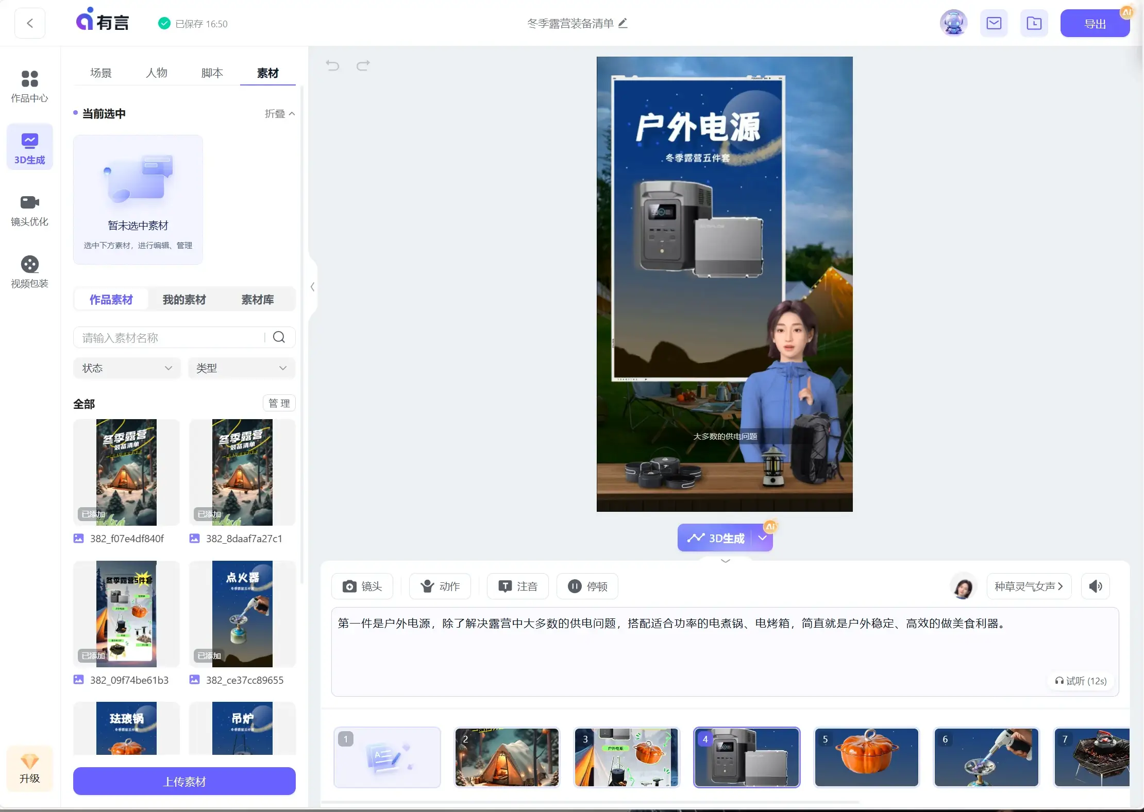Switch to the 场景 tab
This screenshot has height=812, width=1144.
pyautogui.click(x=100, y=73)
